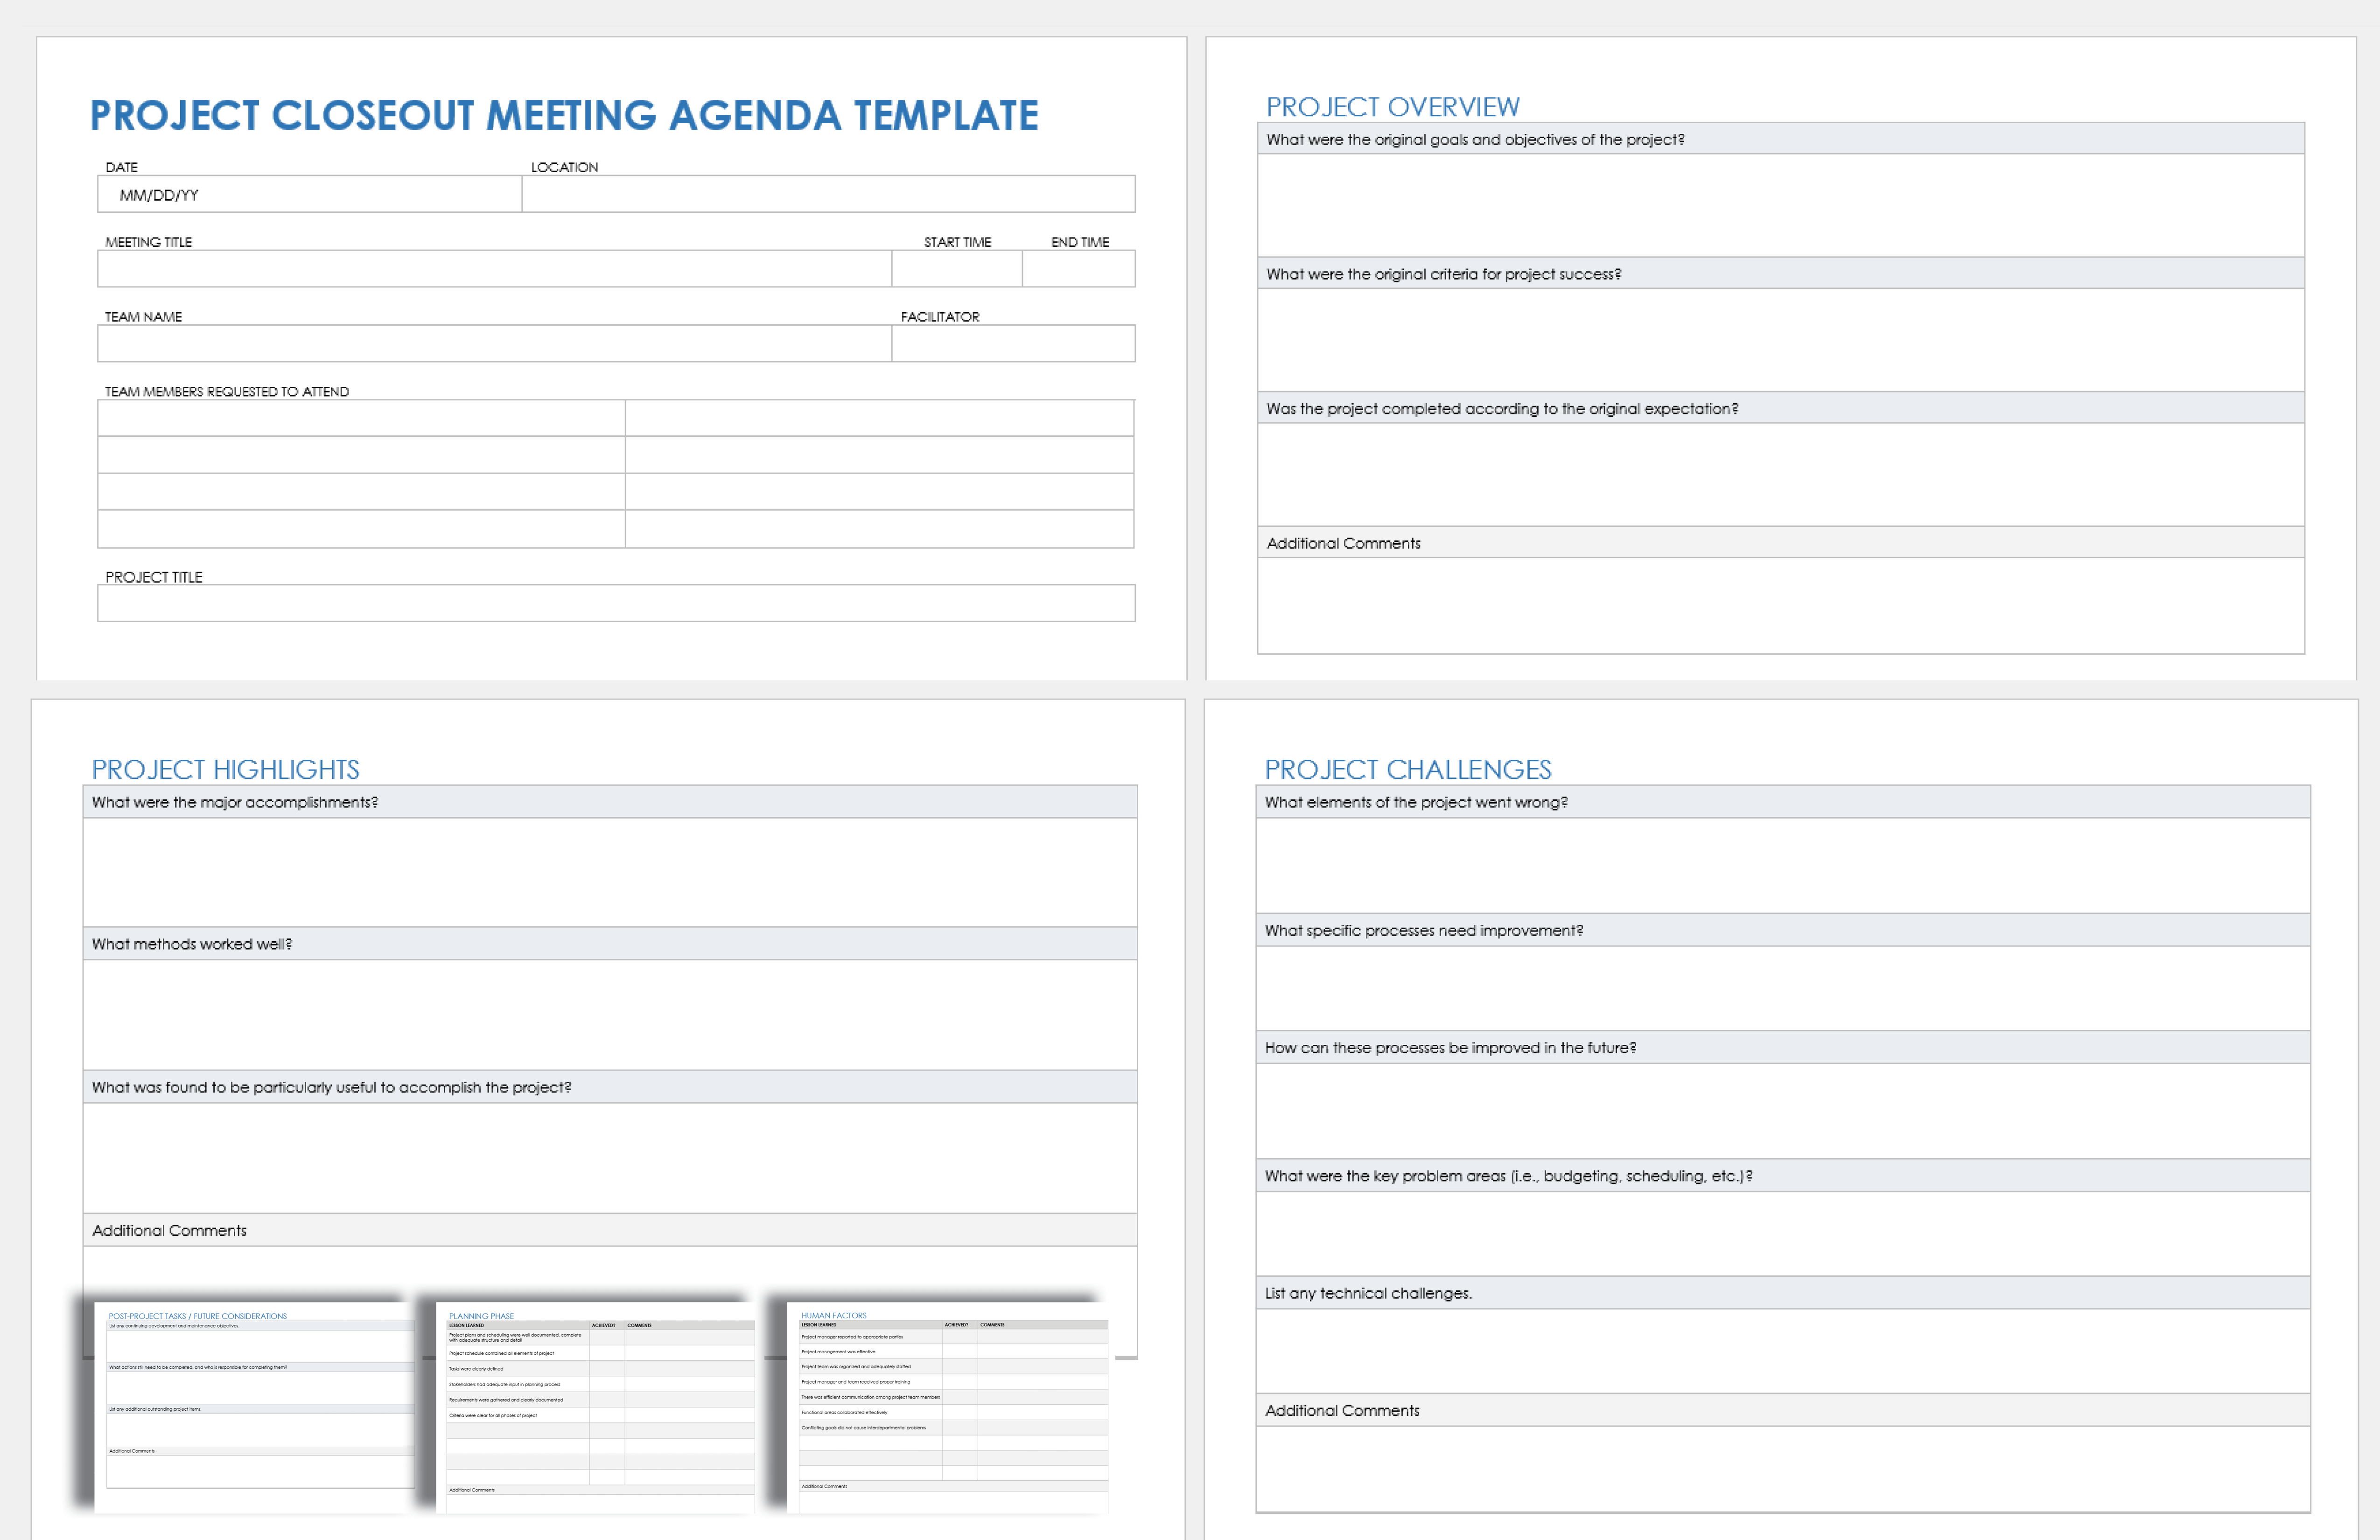Click Additional Comments row in Project Challenges
The width and height of the screenshot is (2380, 1540).
point(1782,1410)
